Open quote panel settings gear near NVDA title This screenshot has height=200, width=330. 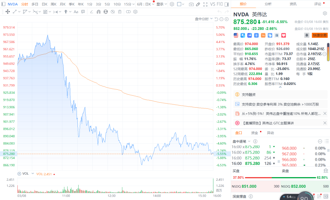(325, 13)
